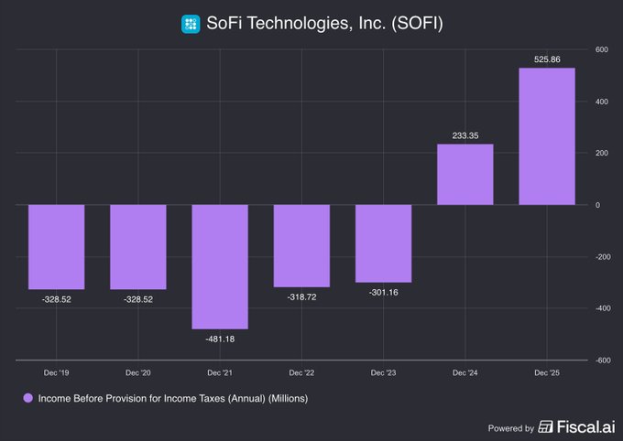Viewport: 623px width, 441px height.
Task: Select the Dec '25 bar
Action: pos(547,136)
